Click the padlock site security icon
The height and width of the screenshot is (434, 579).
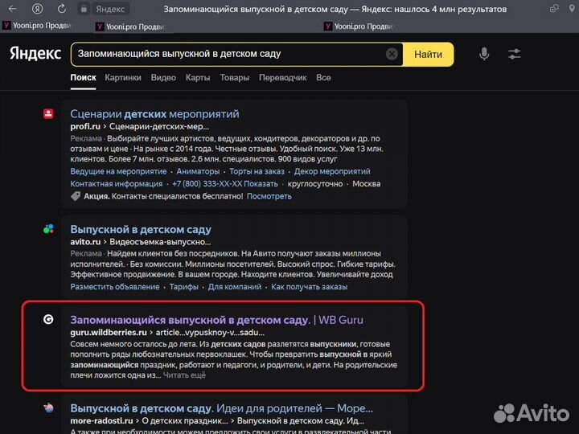tap(84, 9)
